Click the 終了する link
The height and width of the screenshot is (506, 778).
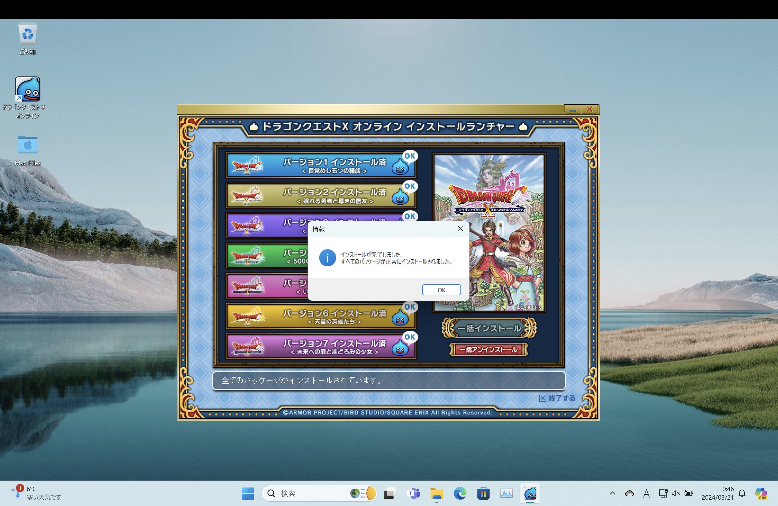click(557, 398)
